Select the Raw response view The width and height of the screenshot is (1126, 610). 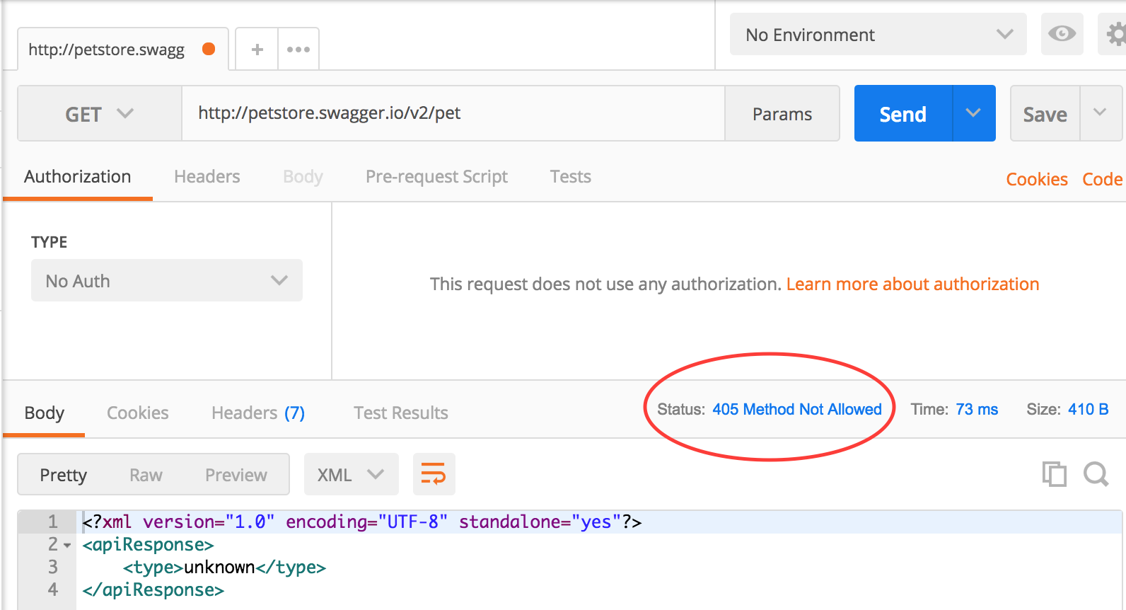click(146, 475)
